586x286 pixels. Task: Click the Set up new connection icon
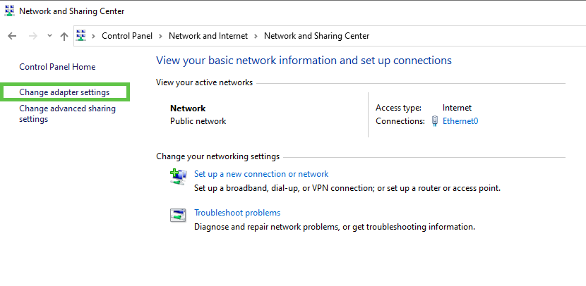178,176
